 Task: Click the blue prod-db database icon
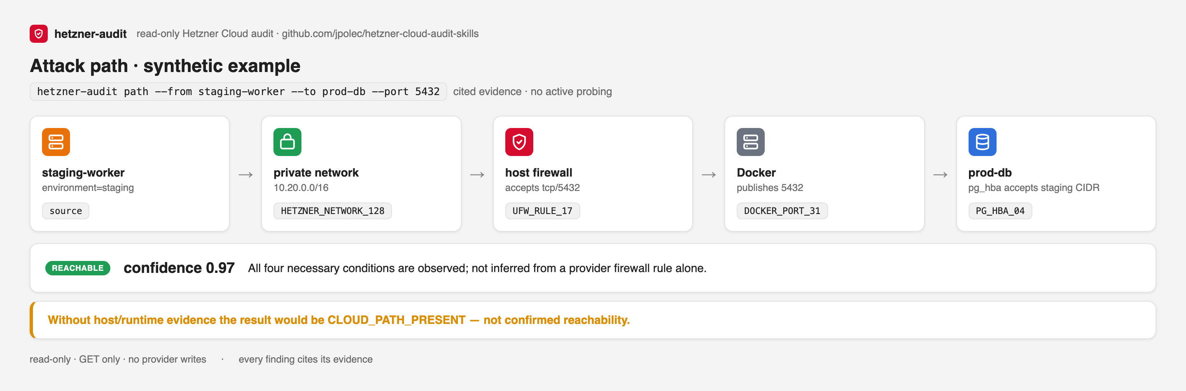click(x=982, y=142)
